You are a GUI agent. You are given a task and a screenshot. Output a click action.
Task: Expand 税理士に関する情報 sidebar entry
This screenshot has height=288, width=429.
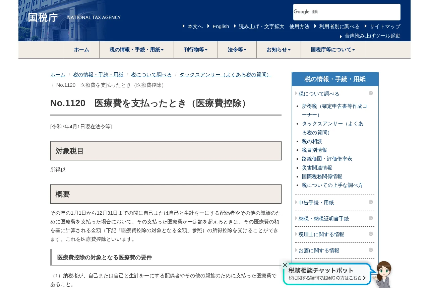321,234
